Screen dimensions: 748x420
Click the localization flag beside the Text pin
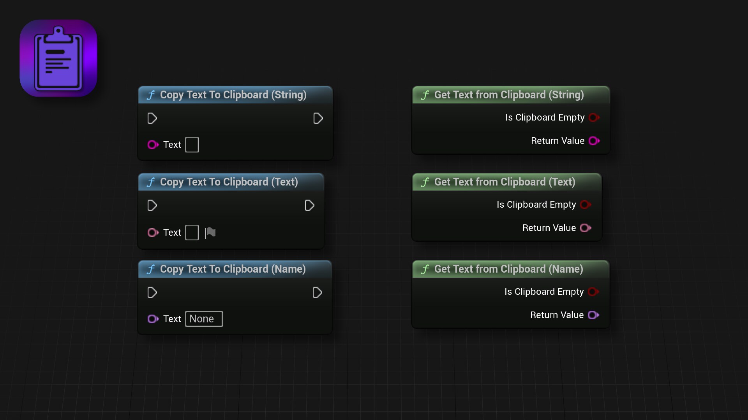point(210,232)
